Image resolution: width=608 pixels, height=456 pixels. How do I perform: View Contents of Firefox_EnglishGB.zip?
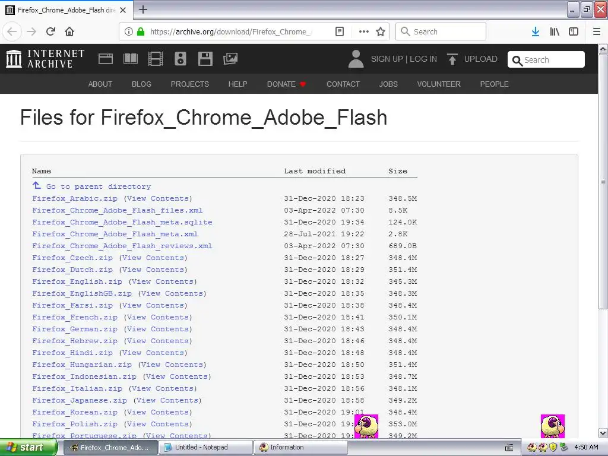172,293
